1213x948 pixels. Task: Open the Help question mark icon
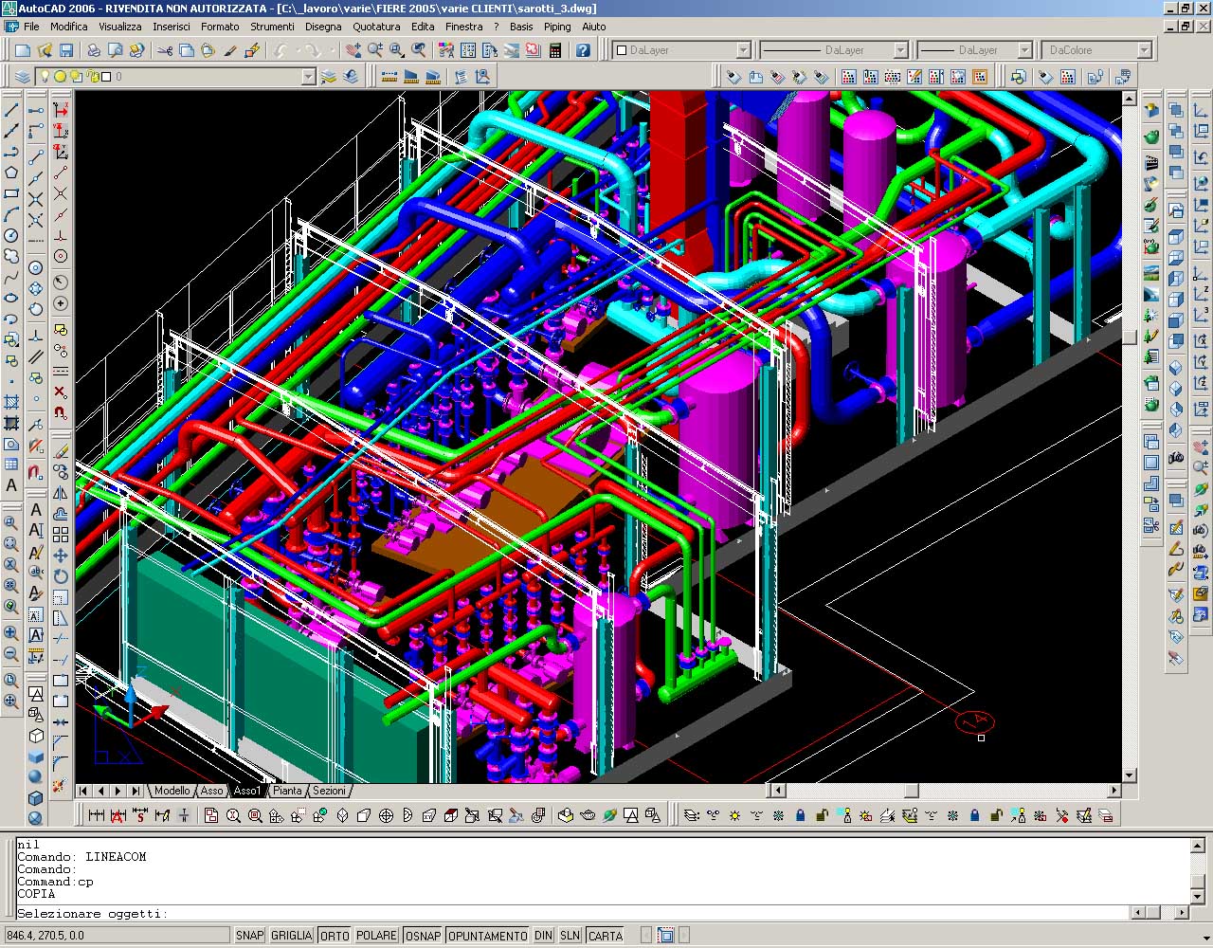(583, 50)
